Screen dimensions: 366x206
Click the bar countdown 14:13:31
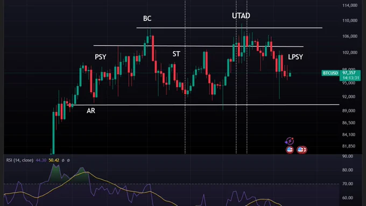(350, 77)
